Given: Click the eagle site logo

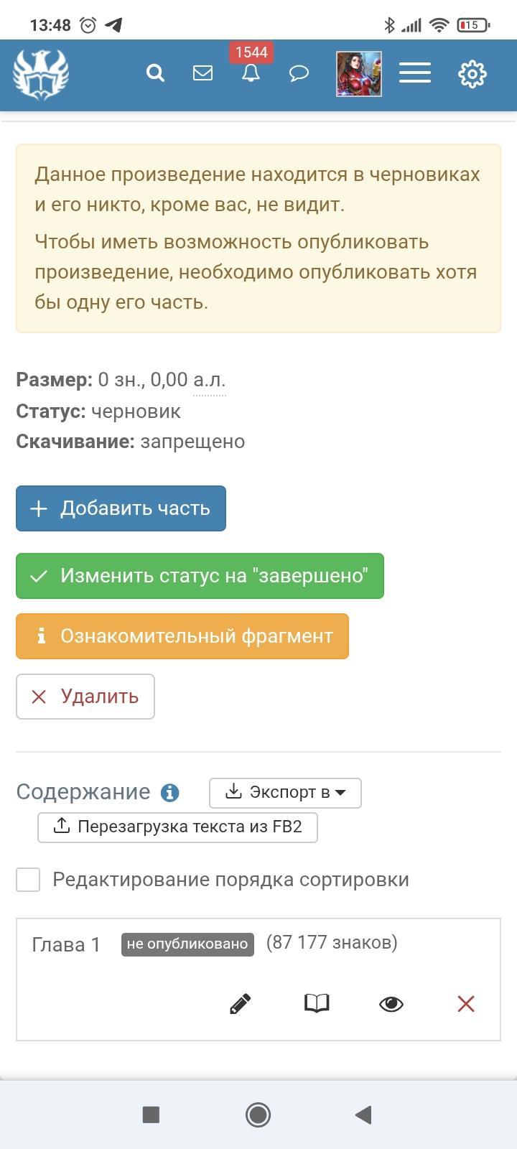Looking at the screenshot, I should tap(41, 74).
